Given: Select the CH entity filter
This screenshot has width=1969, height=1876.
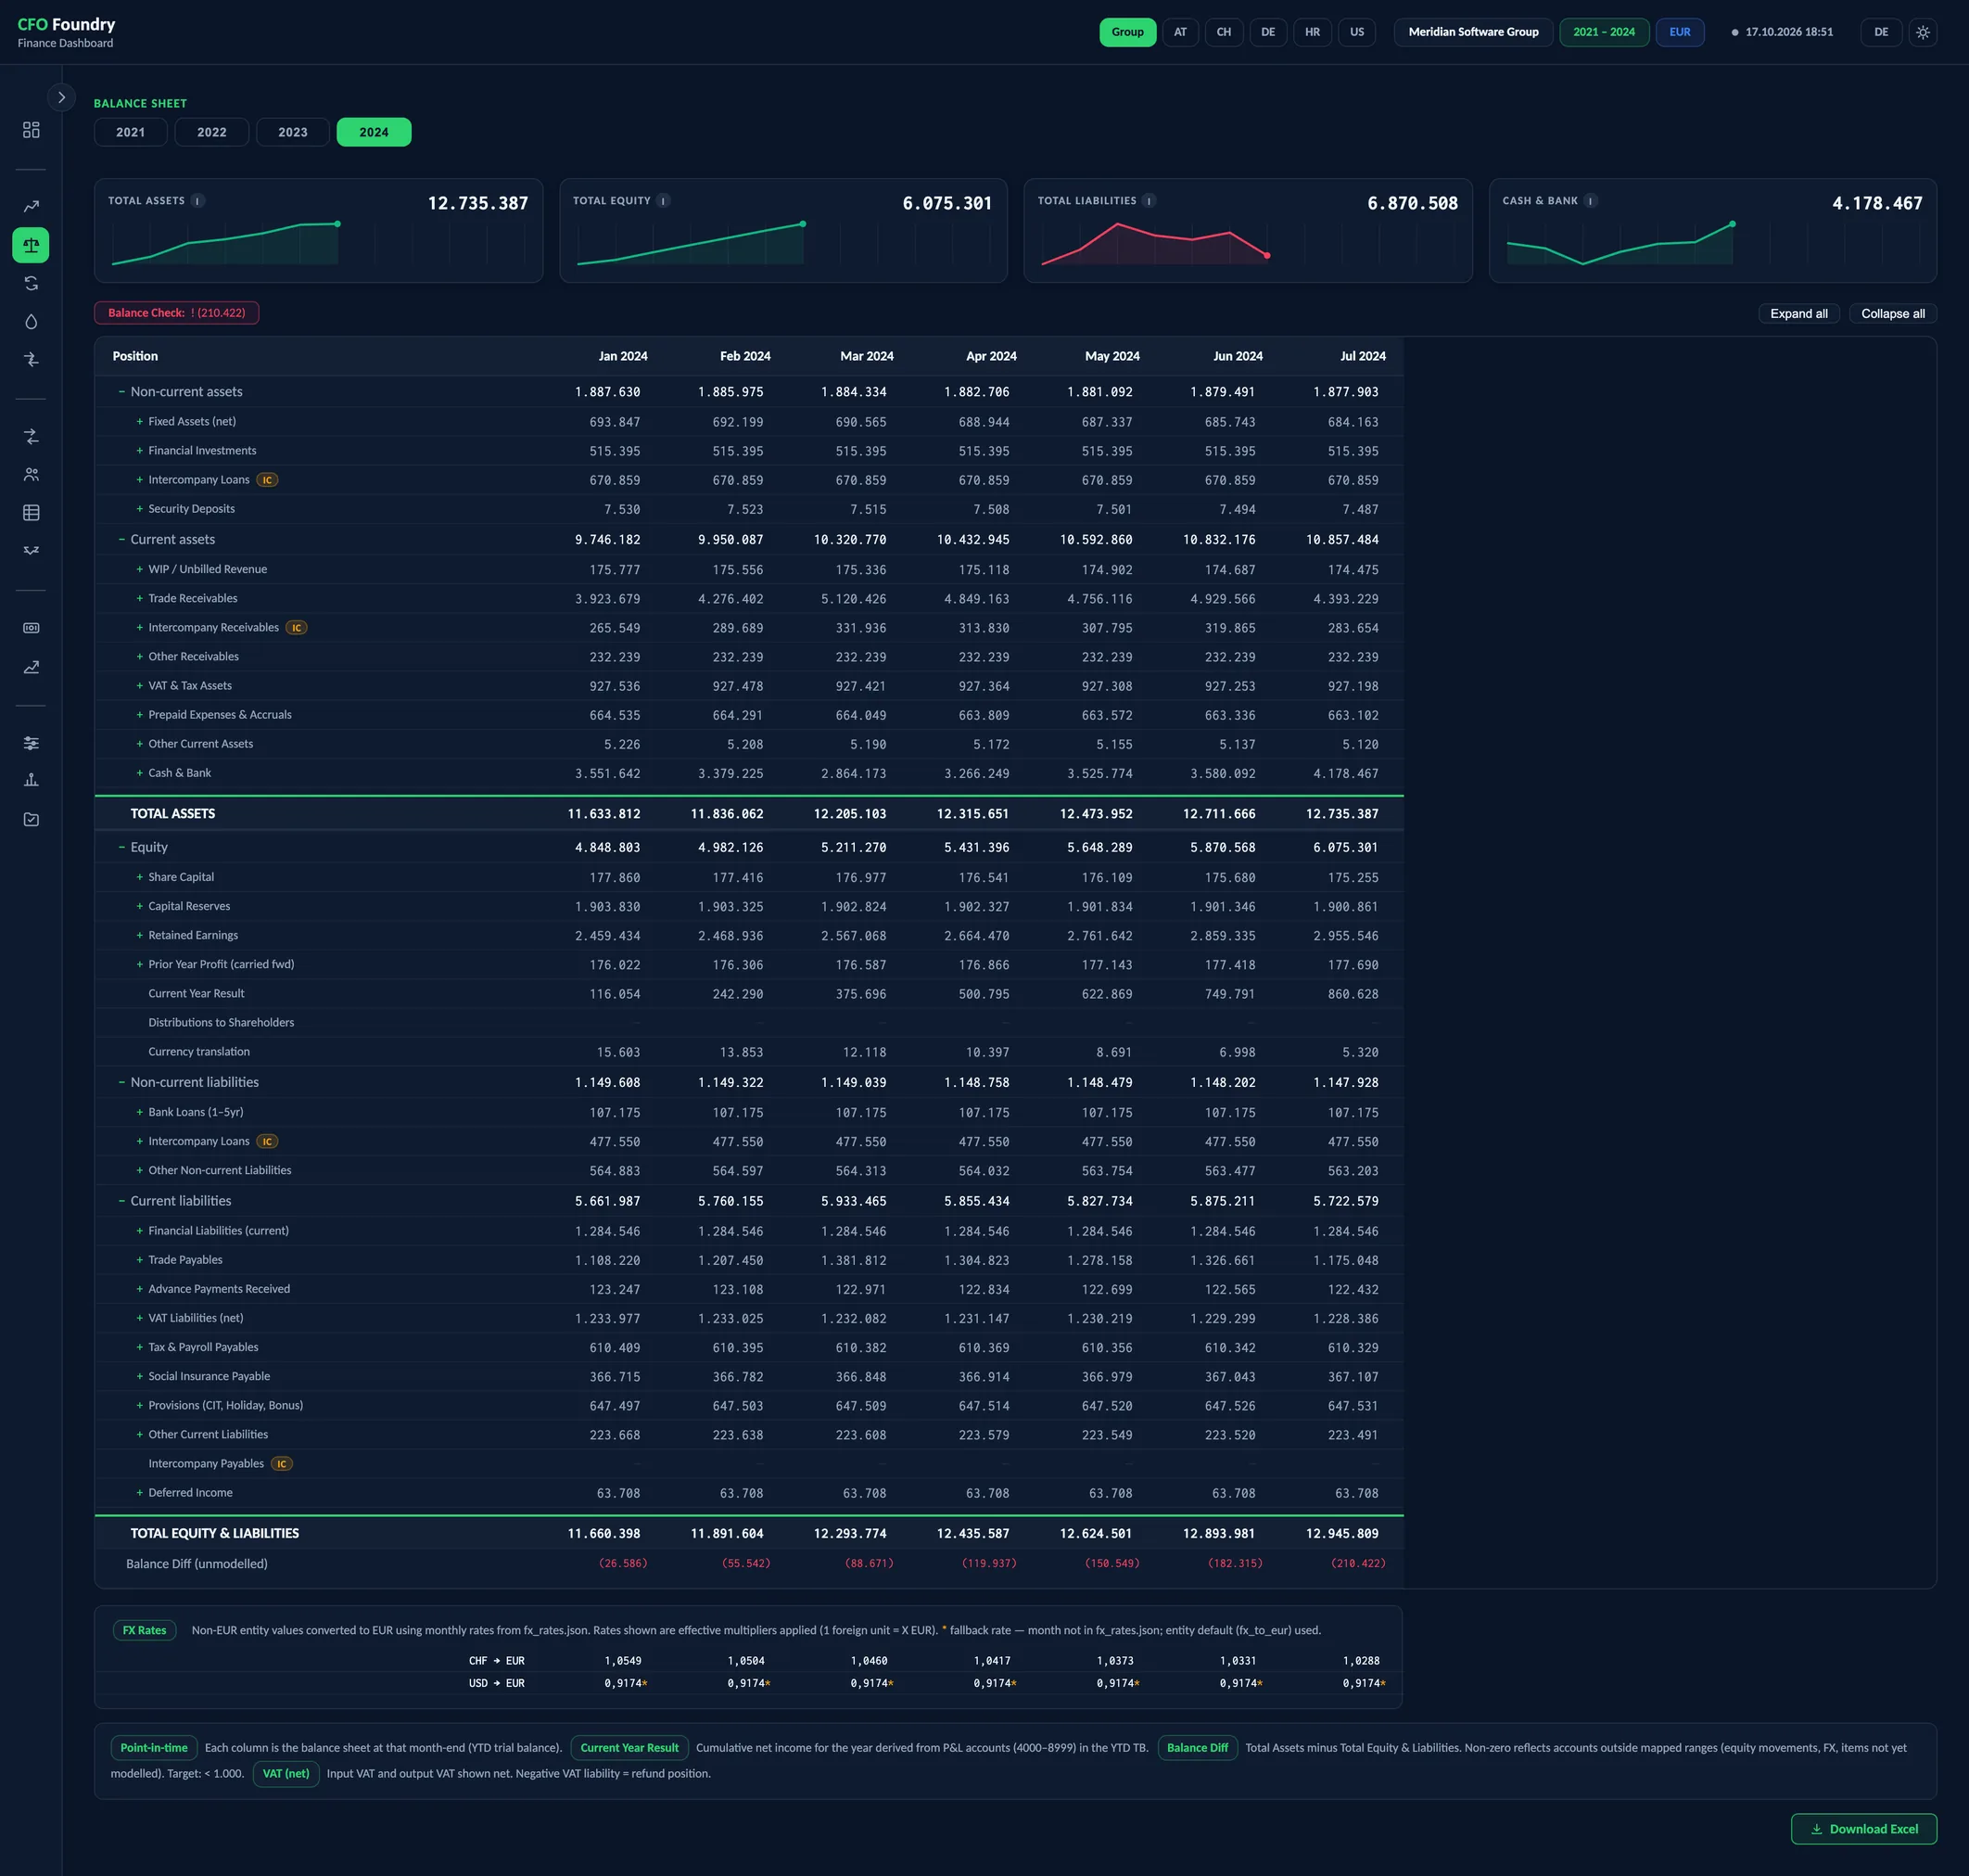Looking at the screenshot, I should pos(1224,32).
